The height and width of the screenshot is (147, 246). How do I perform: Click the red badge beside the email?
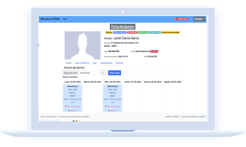[x=154, y=51]
